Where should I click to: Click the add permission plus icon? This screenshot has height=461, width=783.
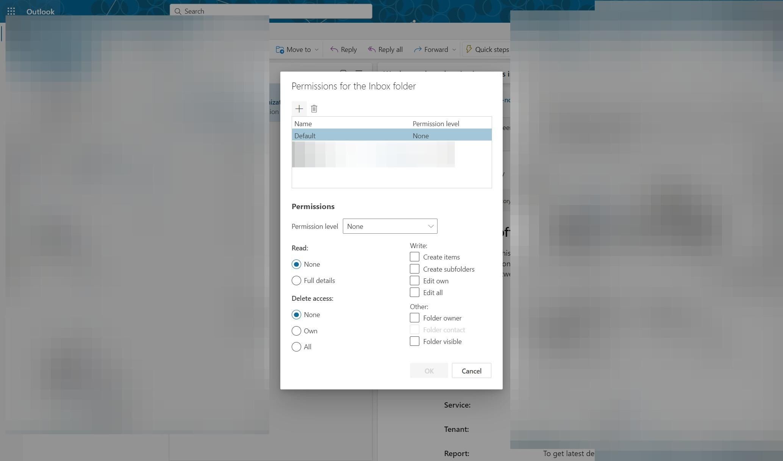(299, 109)
